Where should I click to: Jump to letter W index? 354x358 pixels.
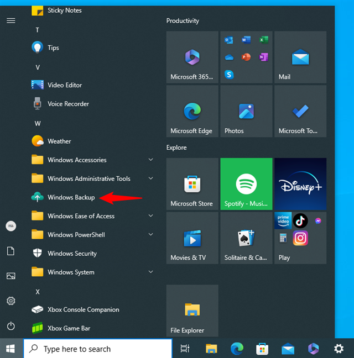point(38,124)
